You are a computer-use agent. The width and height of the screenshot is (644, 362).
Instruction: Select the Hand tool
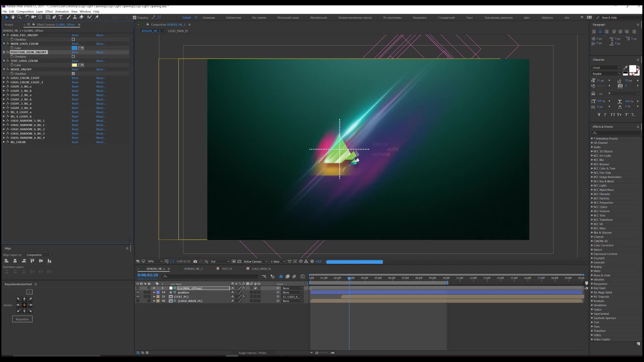tap(13, 17)
